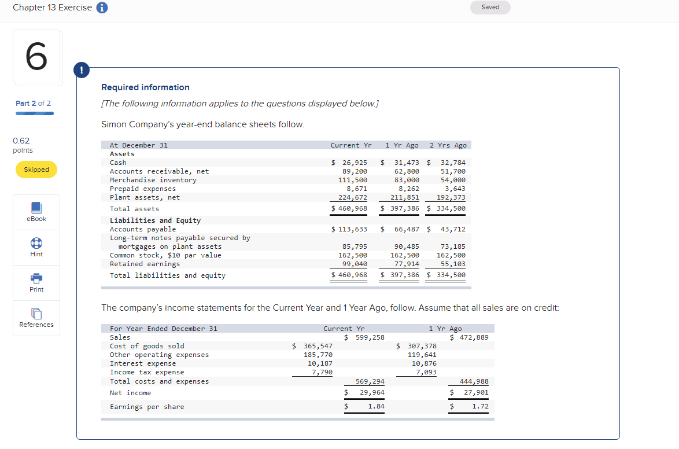Click the Hint lifebuoy icon
The image size is (679, 449).
click(x=36, y=243)
